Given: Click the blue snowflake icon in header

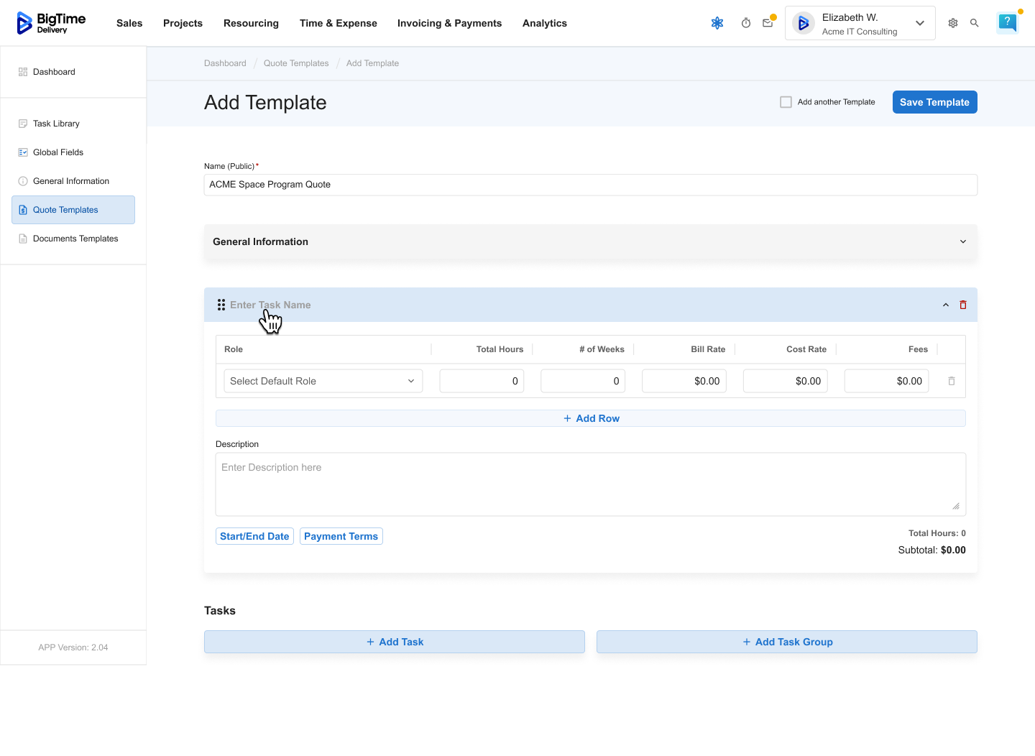Looking at the screenshot, I should pyautogui.click(x=717, y=23).
